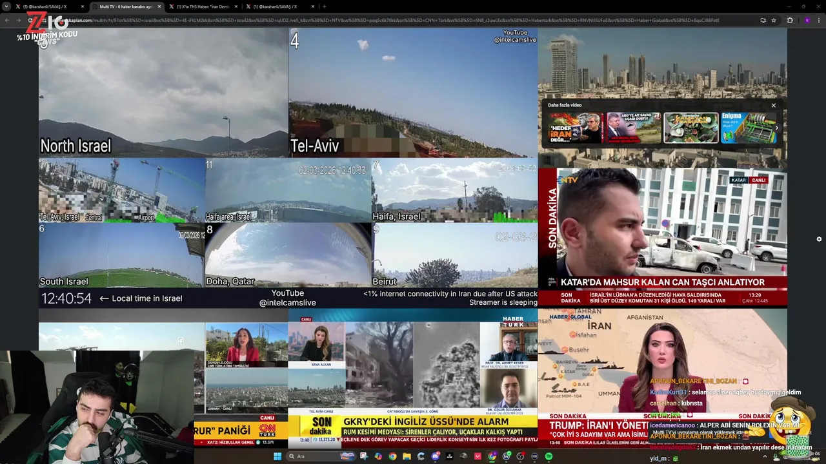This screenshot has height=464, width=826.
Task: Go back using the browser back arrow
Action: [x=7, y=20]
